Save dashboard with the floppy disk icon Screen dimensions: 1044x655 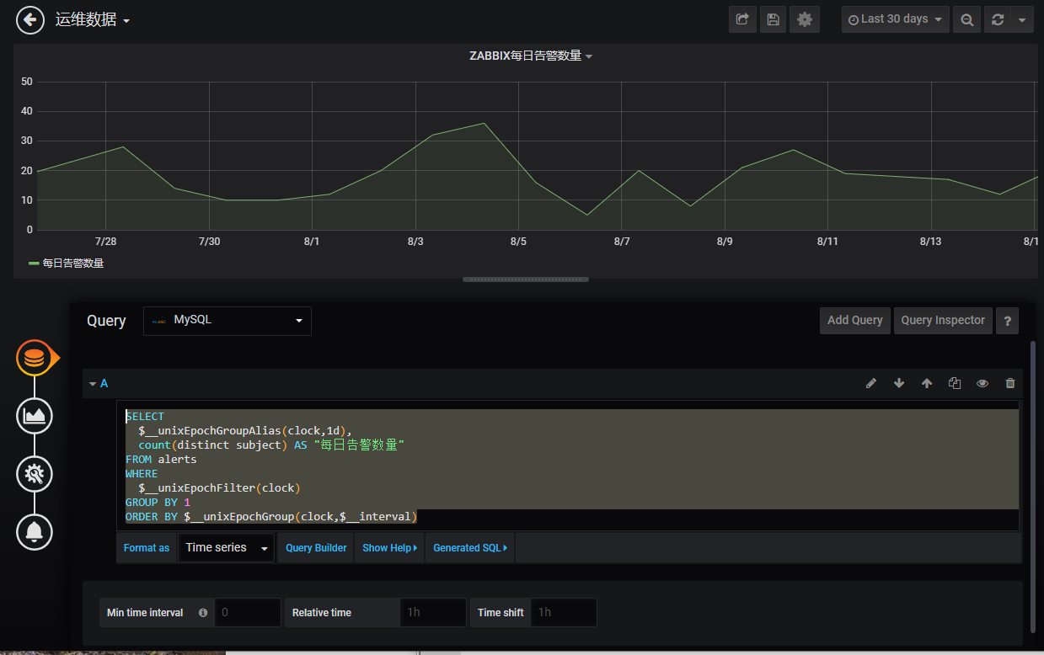pos(774,19)
